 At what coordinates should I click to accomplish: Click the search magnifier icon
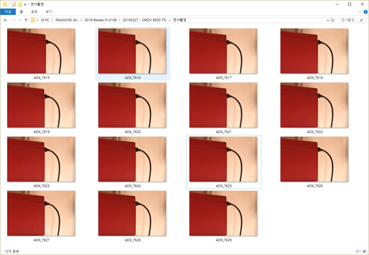tap(362, 20)
